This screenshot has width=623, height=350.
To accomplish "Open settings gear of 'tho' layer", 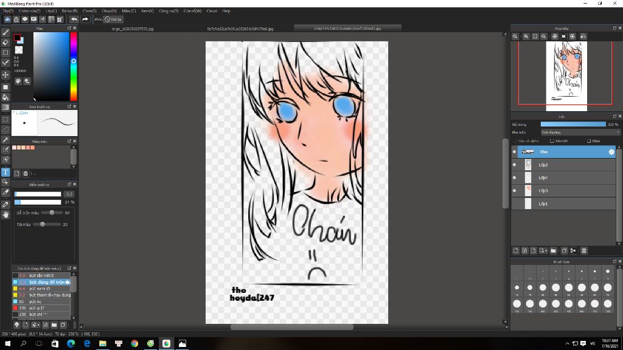I will point(611,151).
